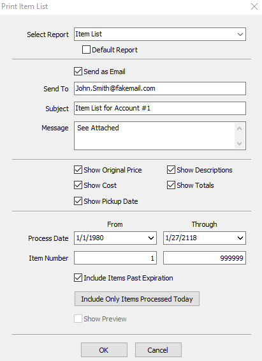Open the Select Report dropdown
This screenshot has height=361, width=262.
160,35
